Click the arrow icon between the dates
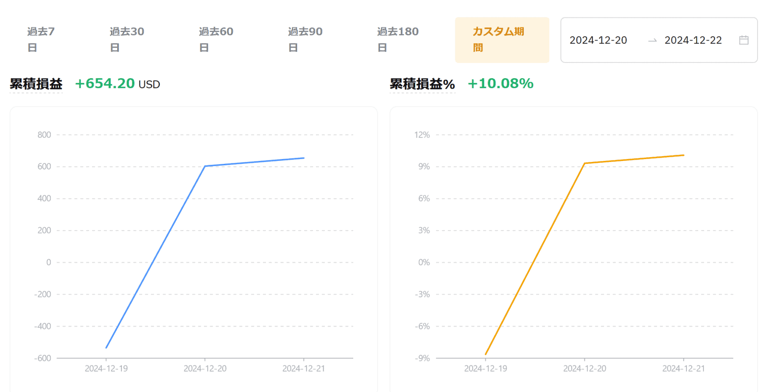759x392 pixels. pos(652,41)
